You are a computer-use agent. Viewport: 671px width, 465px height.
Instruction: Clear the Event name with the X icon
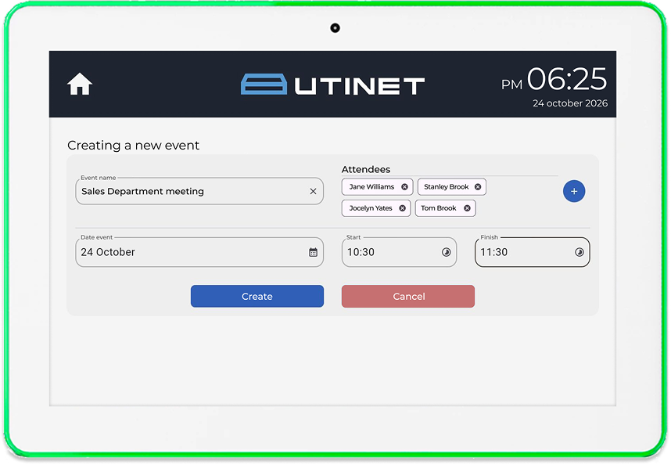pyautogui.click(x=311, y=191)
